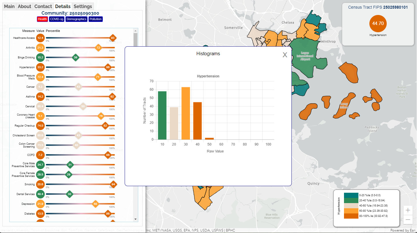Close the Histograms popup with X
417x233 pixels.
285,55
